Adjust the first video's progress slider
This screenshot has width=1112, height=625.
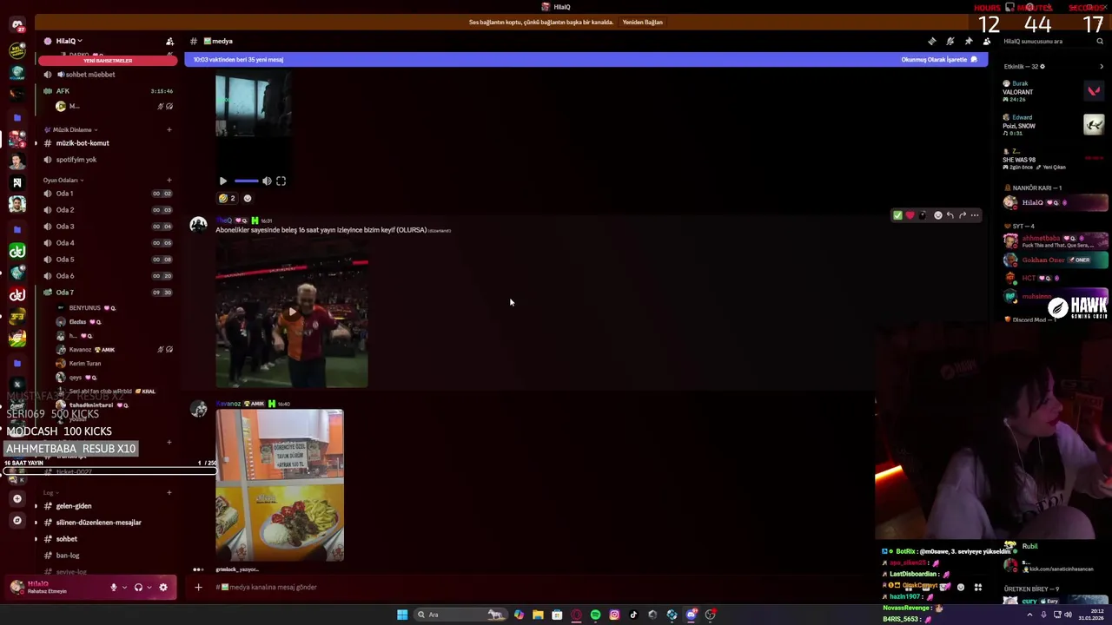click(246, 181)
